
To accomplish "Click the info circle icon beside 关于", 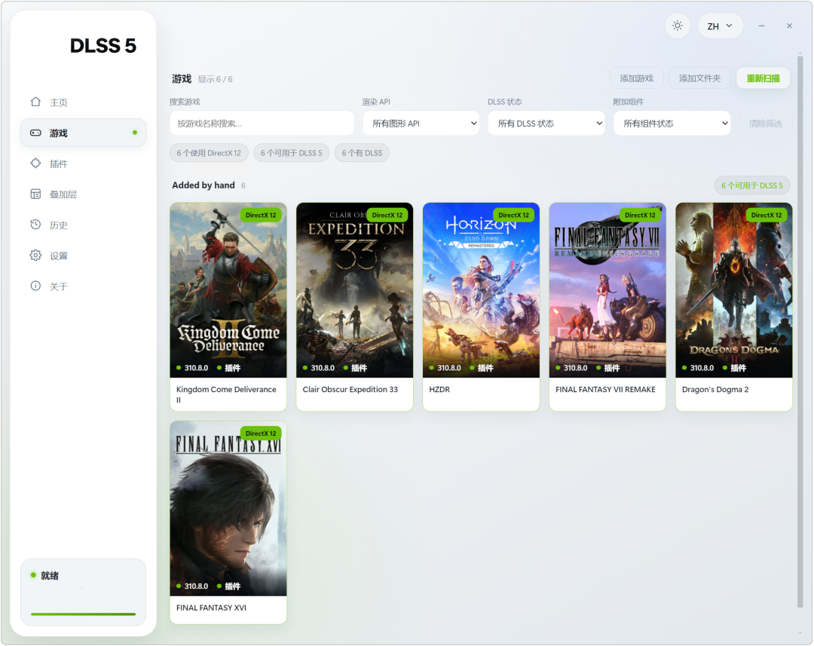I will coord(35,286).
